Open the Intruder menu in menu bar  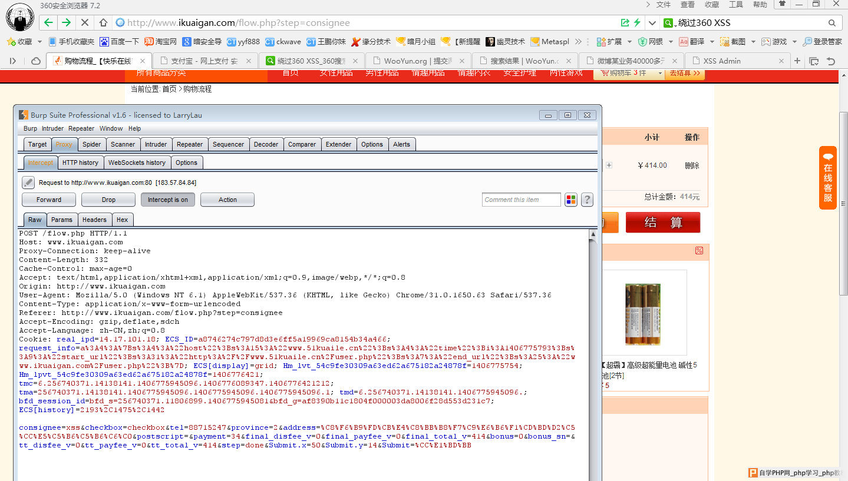point(52,128)
